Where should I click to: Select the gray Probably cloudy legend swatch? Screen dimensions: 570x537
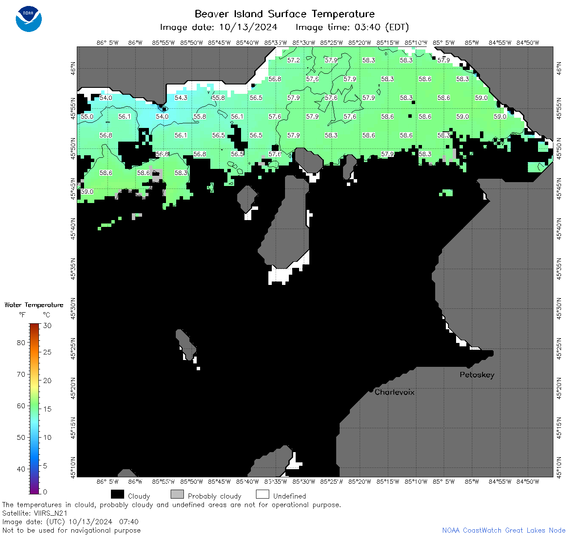point(177,494)
